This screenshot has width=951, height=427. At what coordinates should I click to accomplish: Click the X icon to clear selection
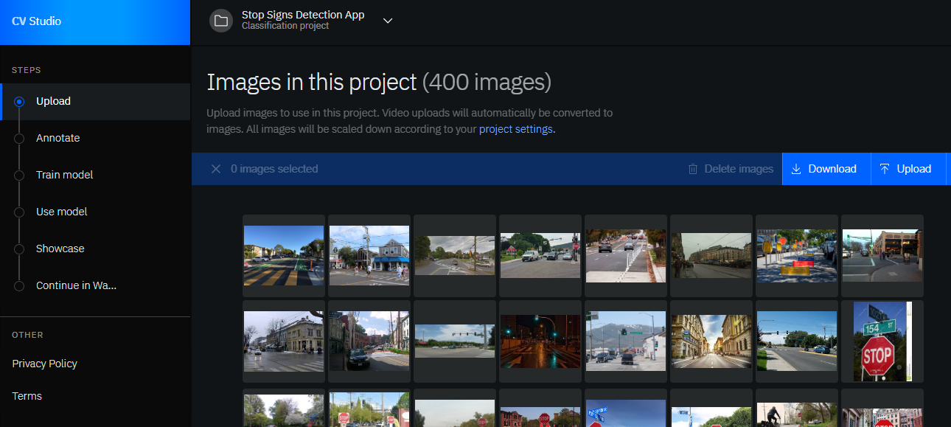(216, 169)
